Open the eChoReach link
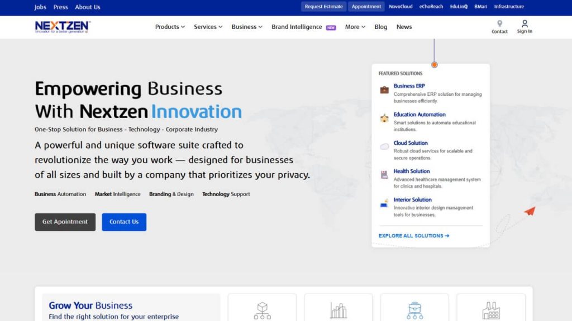Image resolution: width=572 pixels, height=321 pixels. point(431,7)
